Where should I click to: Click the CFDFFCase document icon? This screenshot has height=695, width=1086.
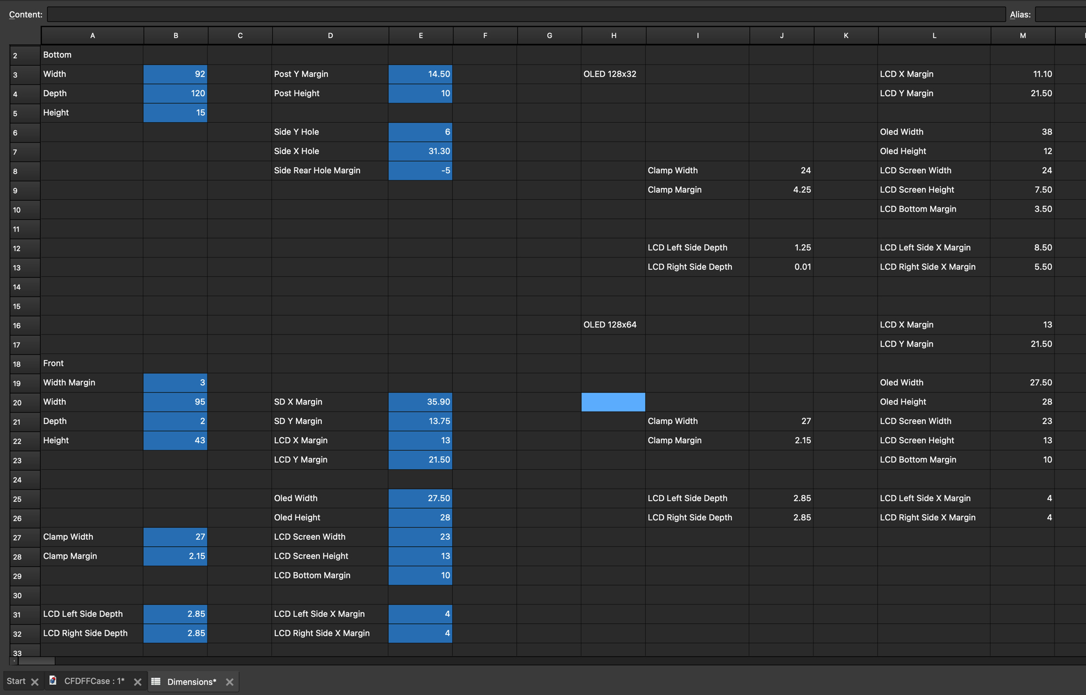[x=53, y=681]
